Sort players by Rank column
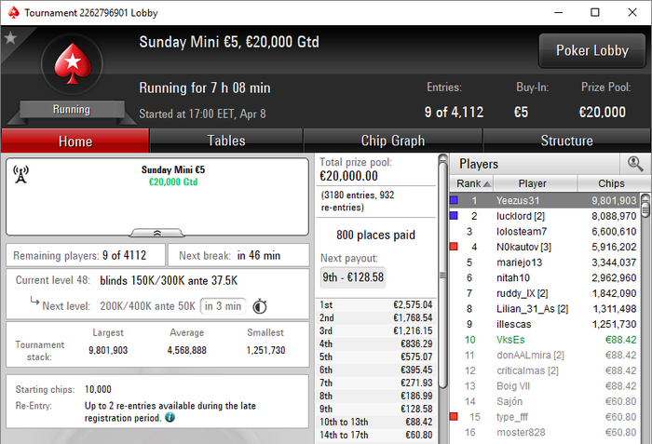The image size is (652, 444). 471,183
